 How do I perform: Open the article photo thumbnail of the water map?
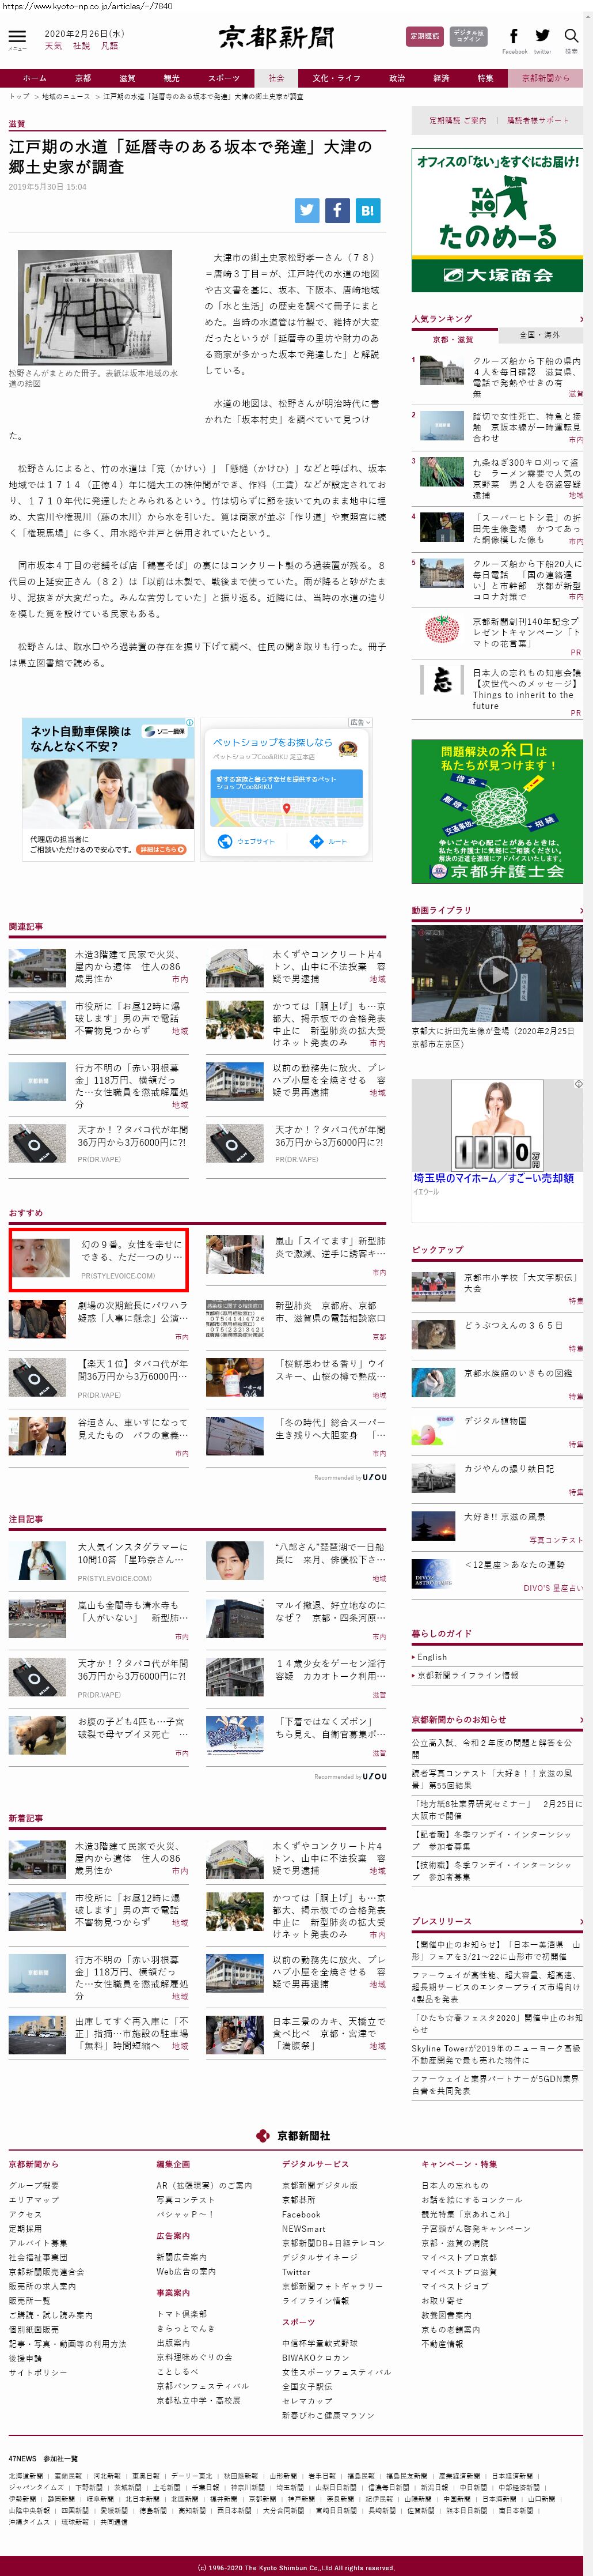pos(95,308)
